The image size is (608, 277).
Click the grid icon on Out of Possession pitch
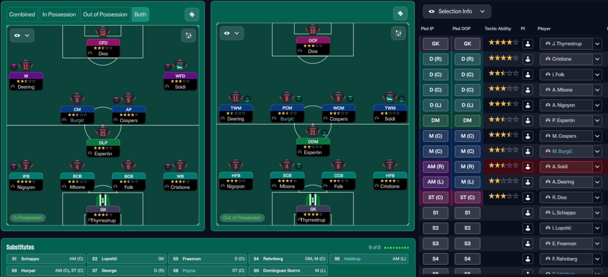(x=399, y=34)
